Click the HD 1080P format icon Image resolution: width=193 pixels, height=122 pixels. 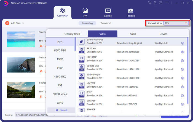point(82,59)
